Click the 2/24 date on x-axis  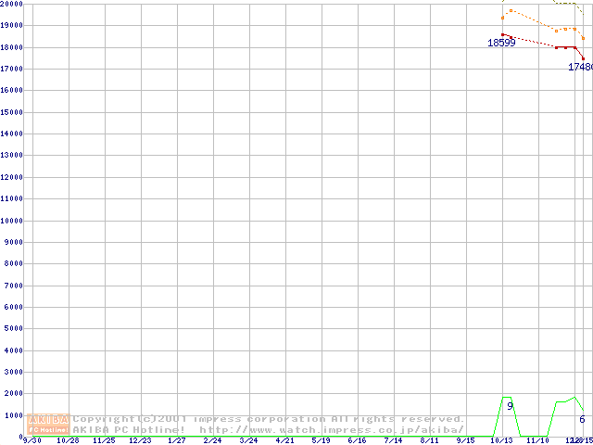coord(212,440)
